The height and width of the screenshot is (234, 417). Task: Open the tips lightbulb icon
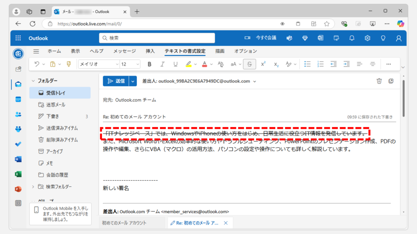pos(383,38)
